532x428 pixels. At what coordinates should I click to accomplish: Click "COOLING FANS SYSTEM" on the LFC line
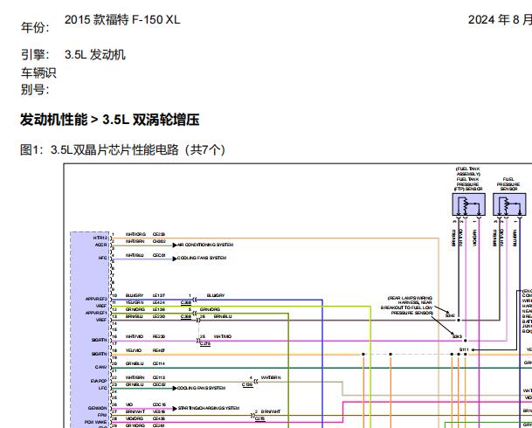pos(201,388)
